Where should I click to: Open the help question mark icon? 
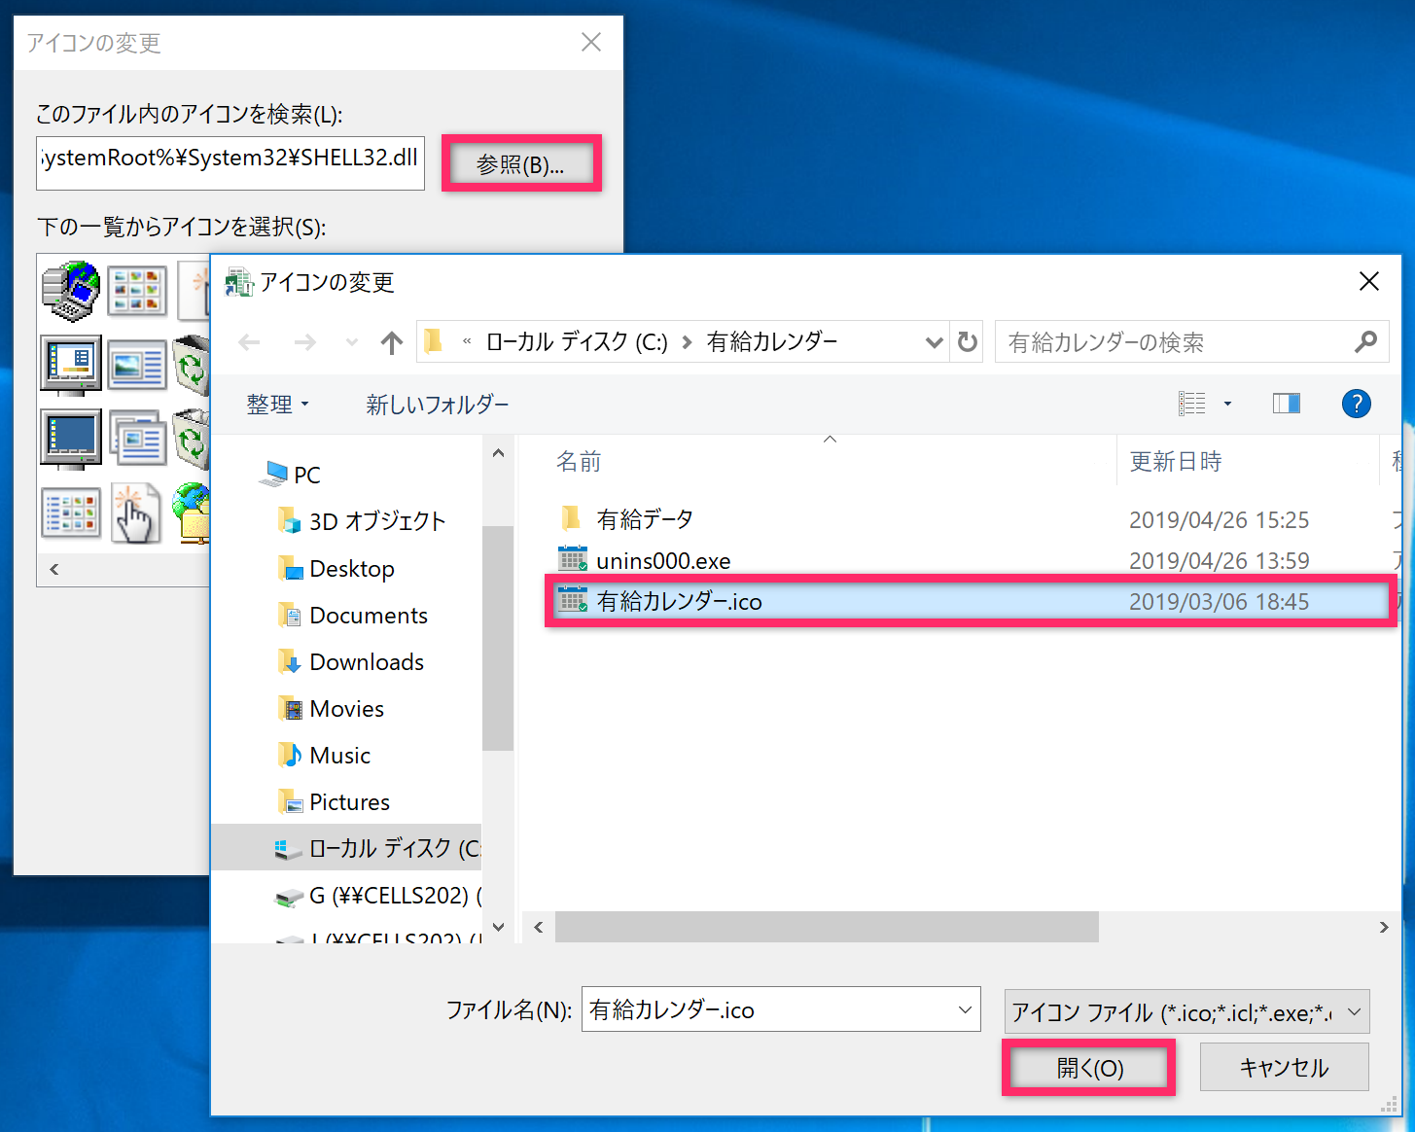1356,404
